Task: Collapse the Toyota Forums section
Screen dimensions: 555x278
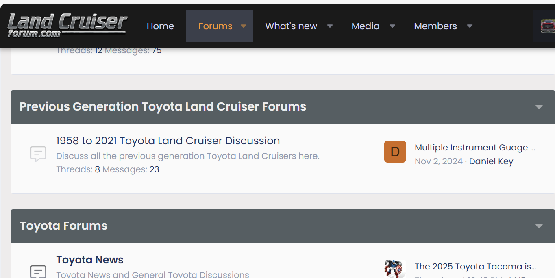Action: (x=539, y=226)
